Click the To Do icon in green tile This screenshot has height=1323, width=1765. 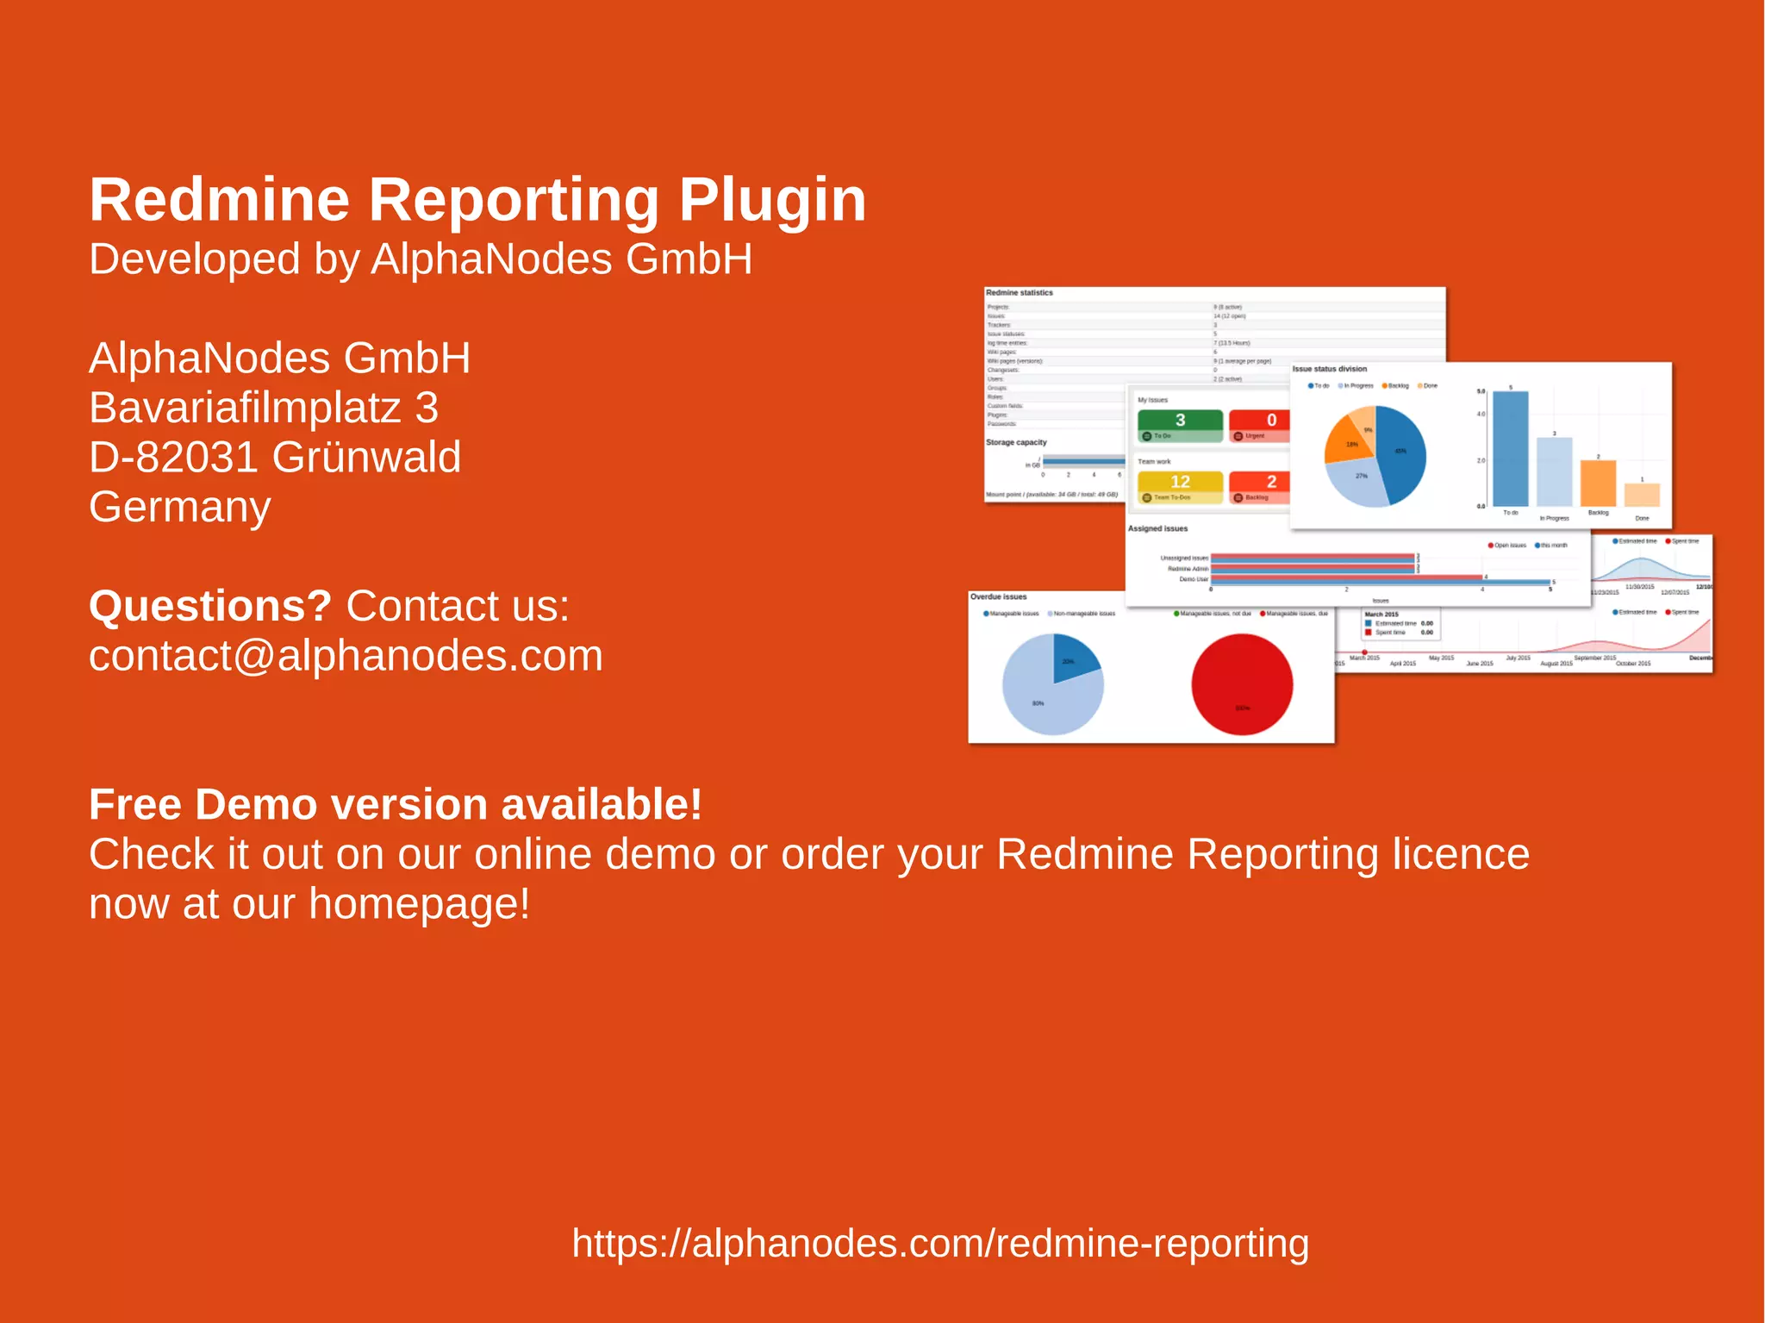coord(1147,436)
